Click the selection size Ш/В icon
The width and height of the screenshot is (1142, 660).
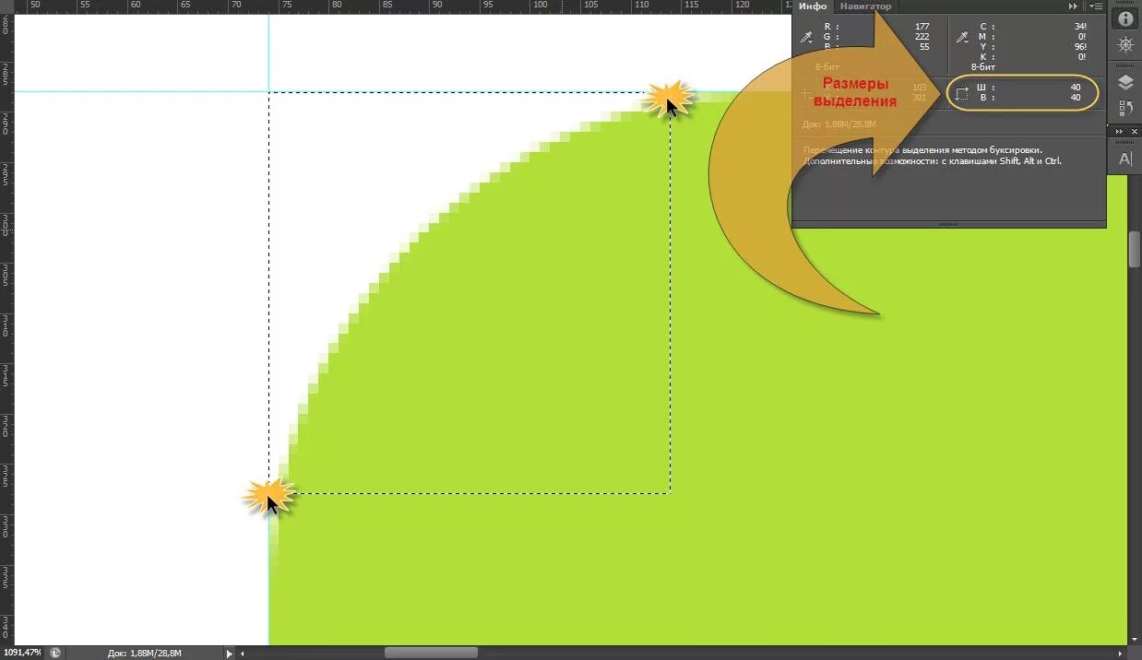962,93
